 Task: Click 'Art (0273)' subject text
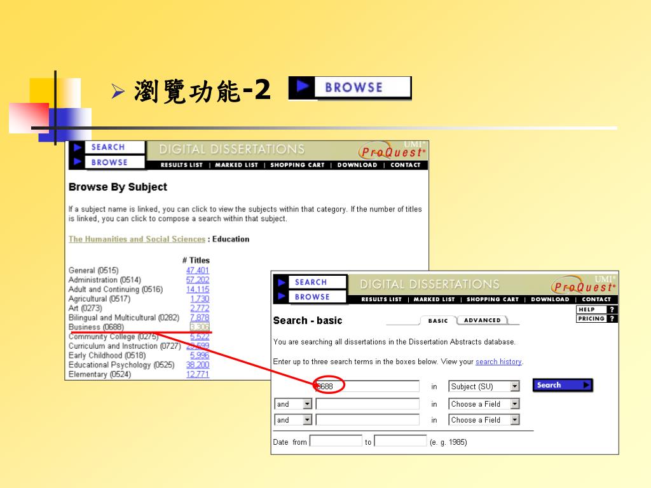[85, 308]
